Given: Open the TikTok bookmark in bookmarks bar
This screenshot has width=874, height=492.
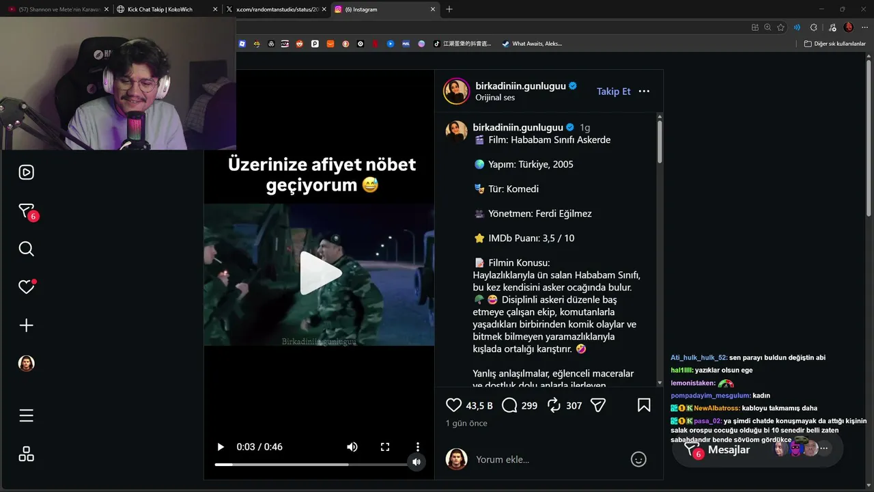Looking at the screenshot, I should click(462, 44).
